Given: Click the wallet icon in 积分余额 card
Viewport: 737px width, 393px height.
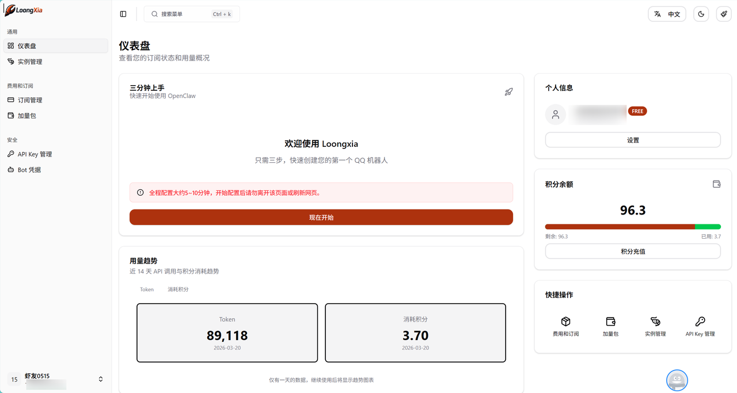Looking at the screenshot, I should [x=717, y=184].
